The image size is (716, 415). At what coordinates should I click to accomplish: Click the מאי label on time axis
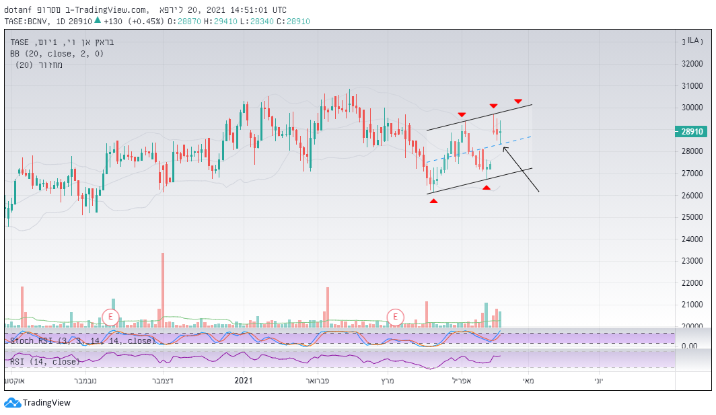tap(528, 381)
